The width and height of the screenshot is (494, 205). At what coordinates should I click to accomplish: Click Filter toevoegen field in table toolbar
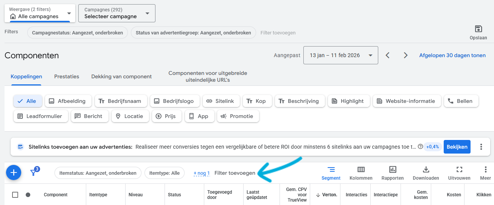click(235, 173)
